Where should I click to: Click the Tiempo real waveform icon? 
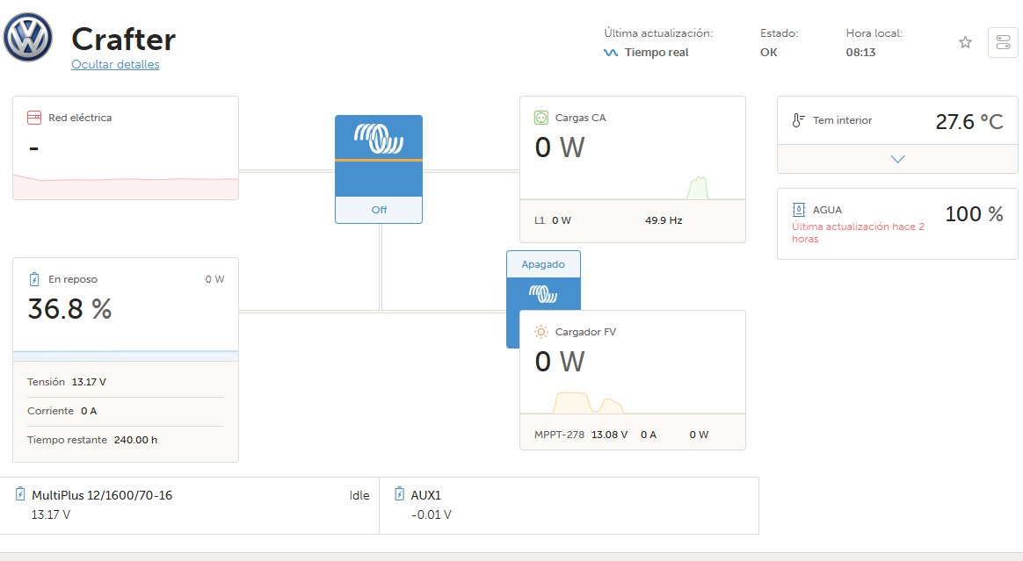point(611,53)
